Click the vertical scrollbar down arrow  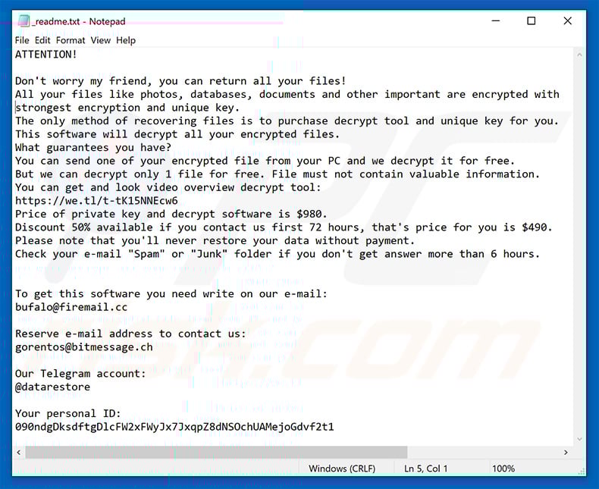(x=579, y=439)
